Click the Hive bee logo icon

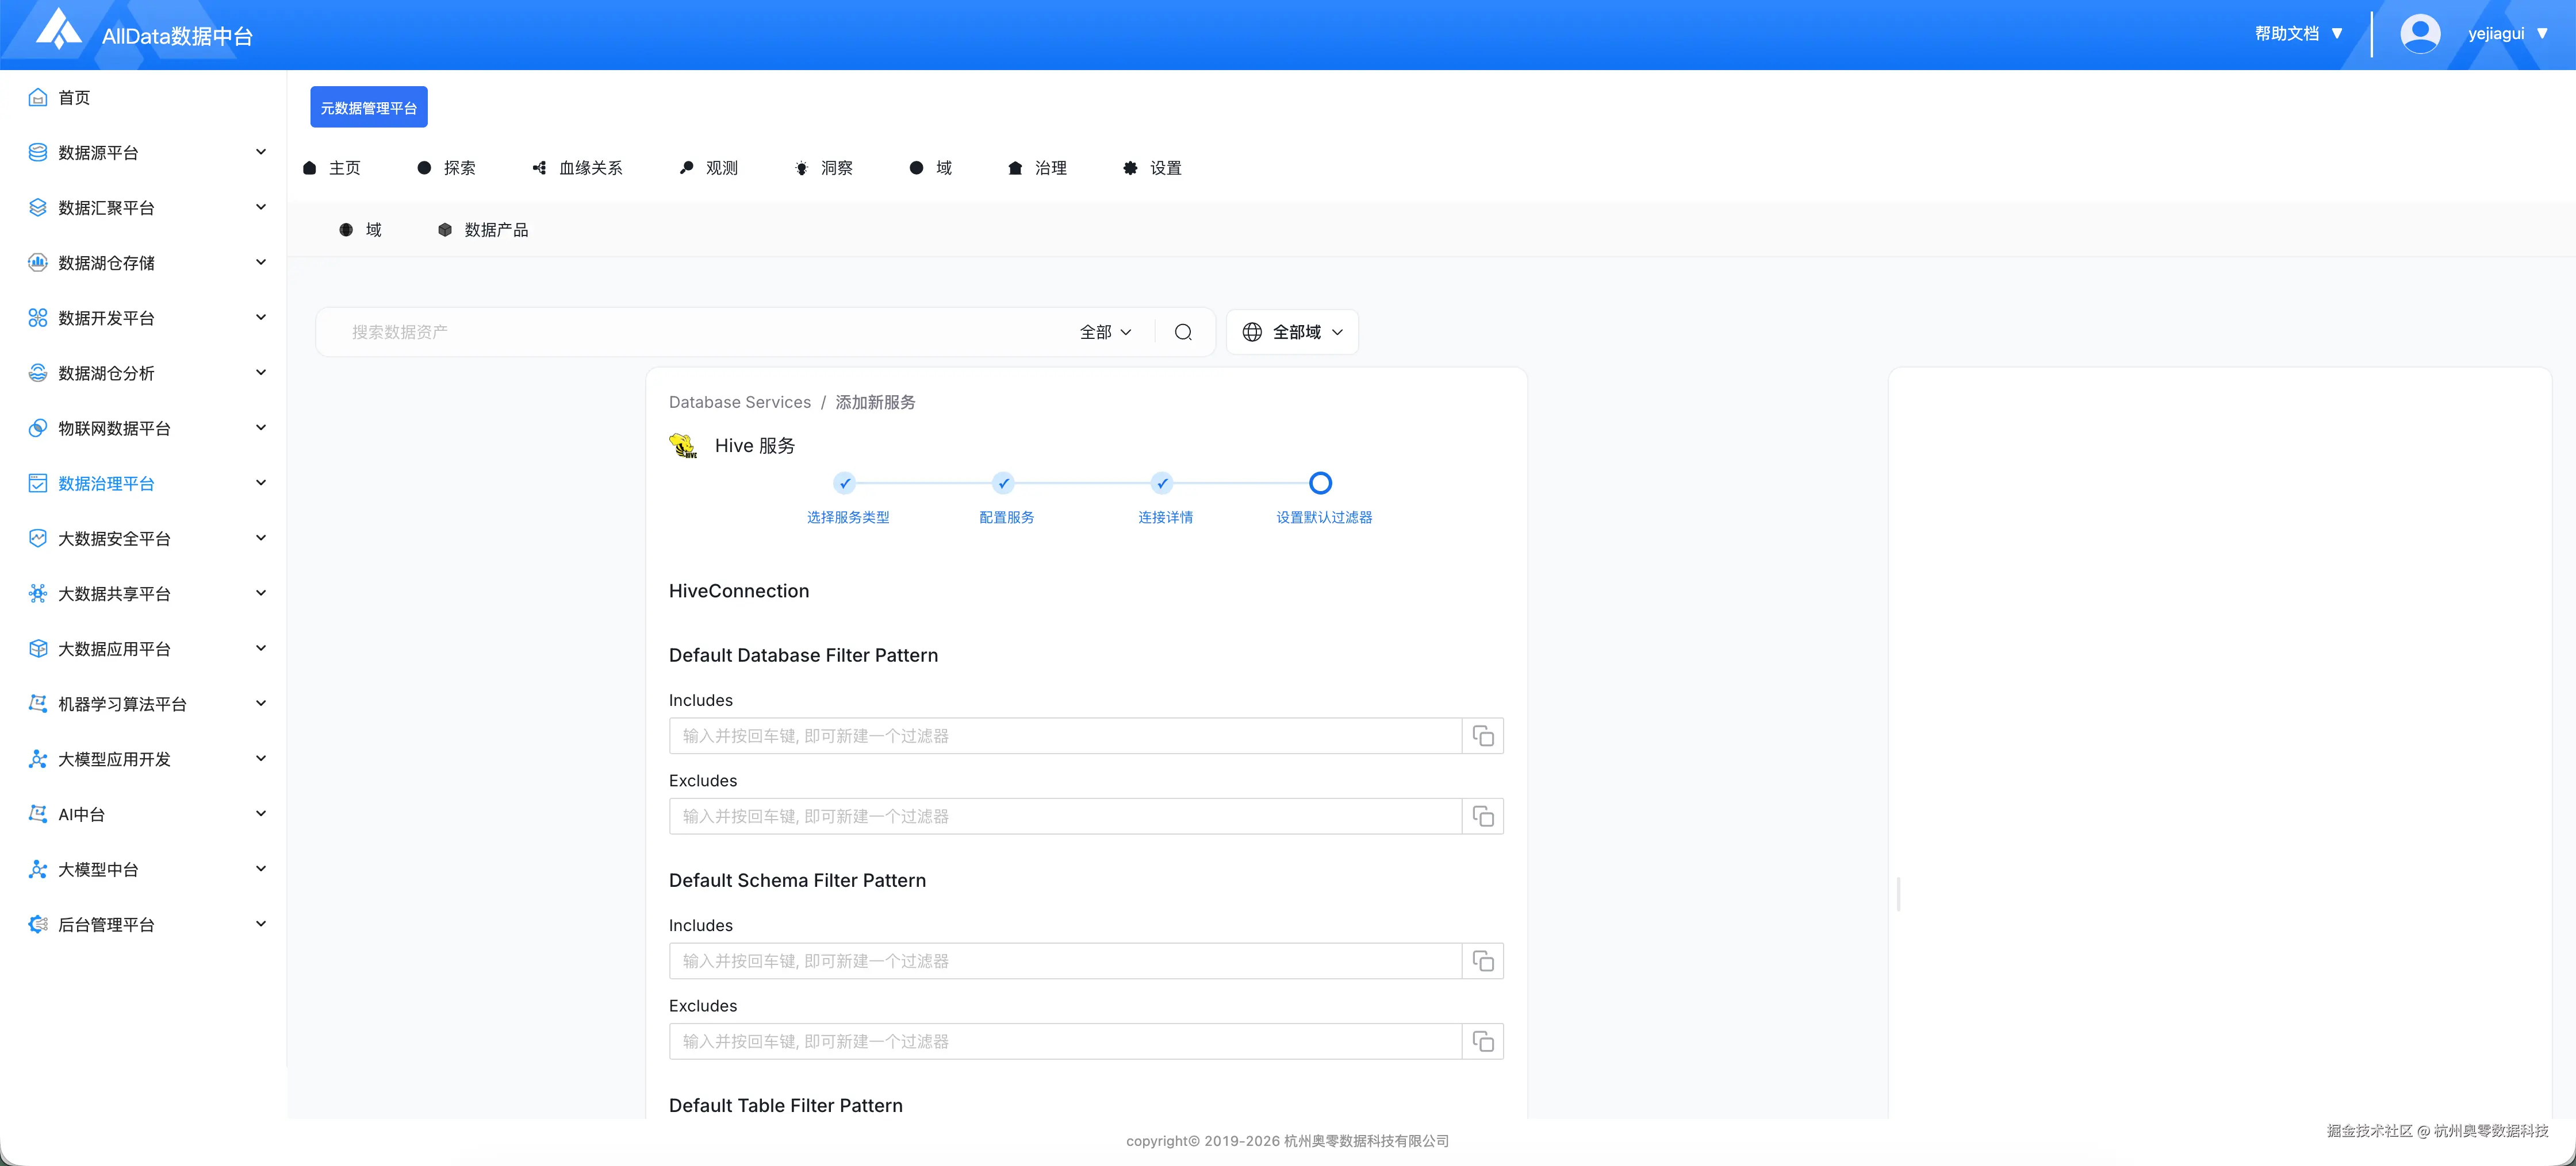[x=684, y=446]
